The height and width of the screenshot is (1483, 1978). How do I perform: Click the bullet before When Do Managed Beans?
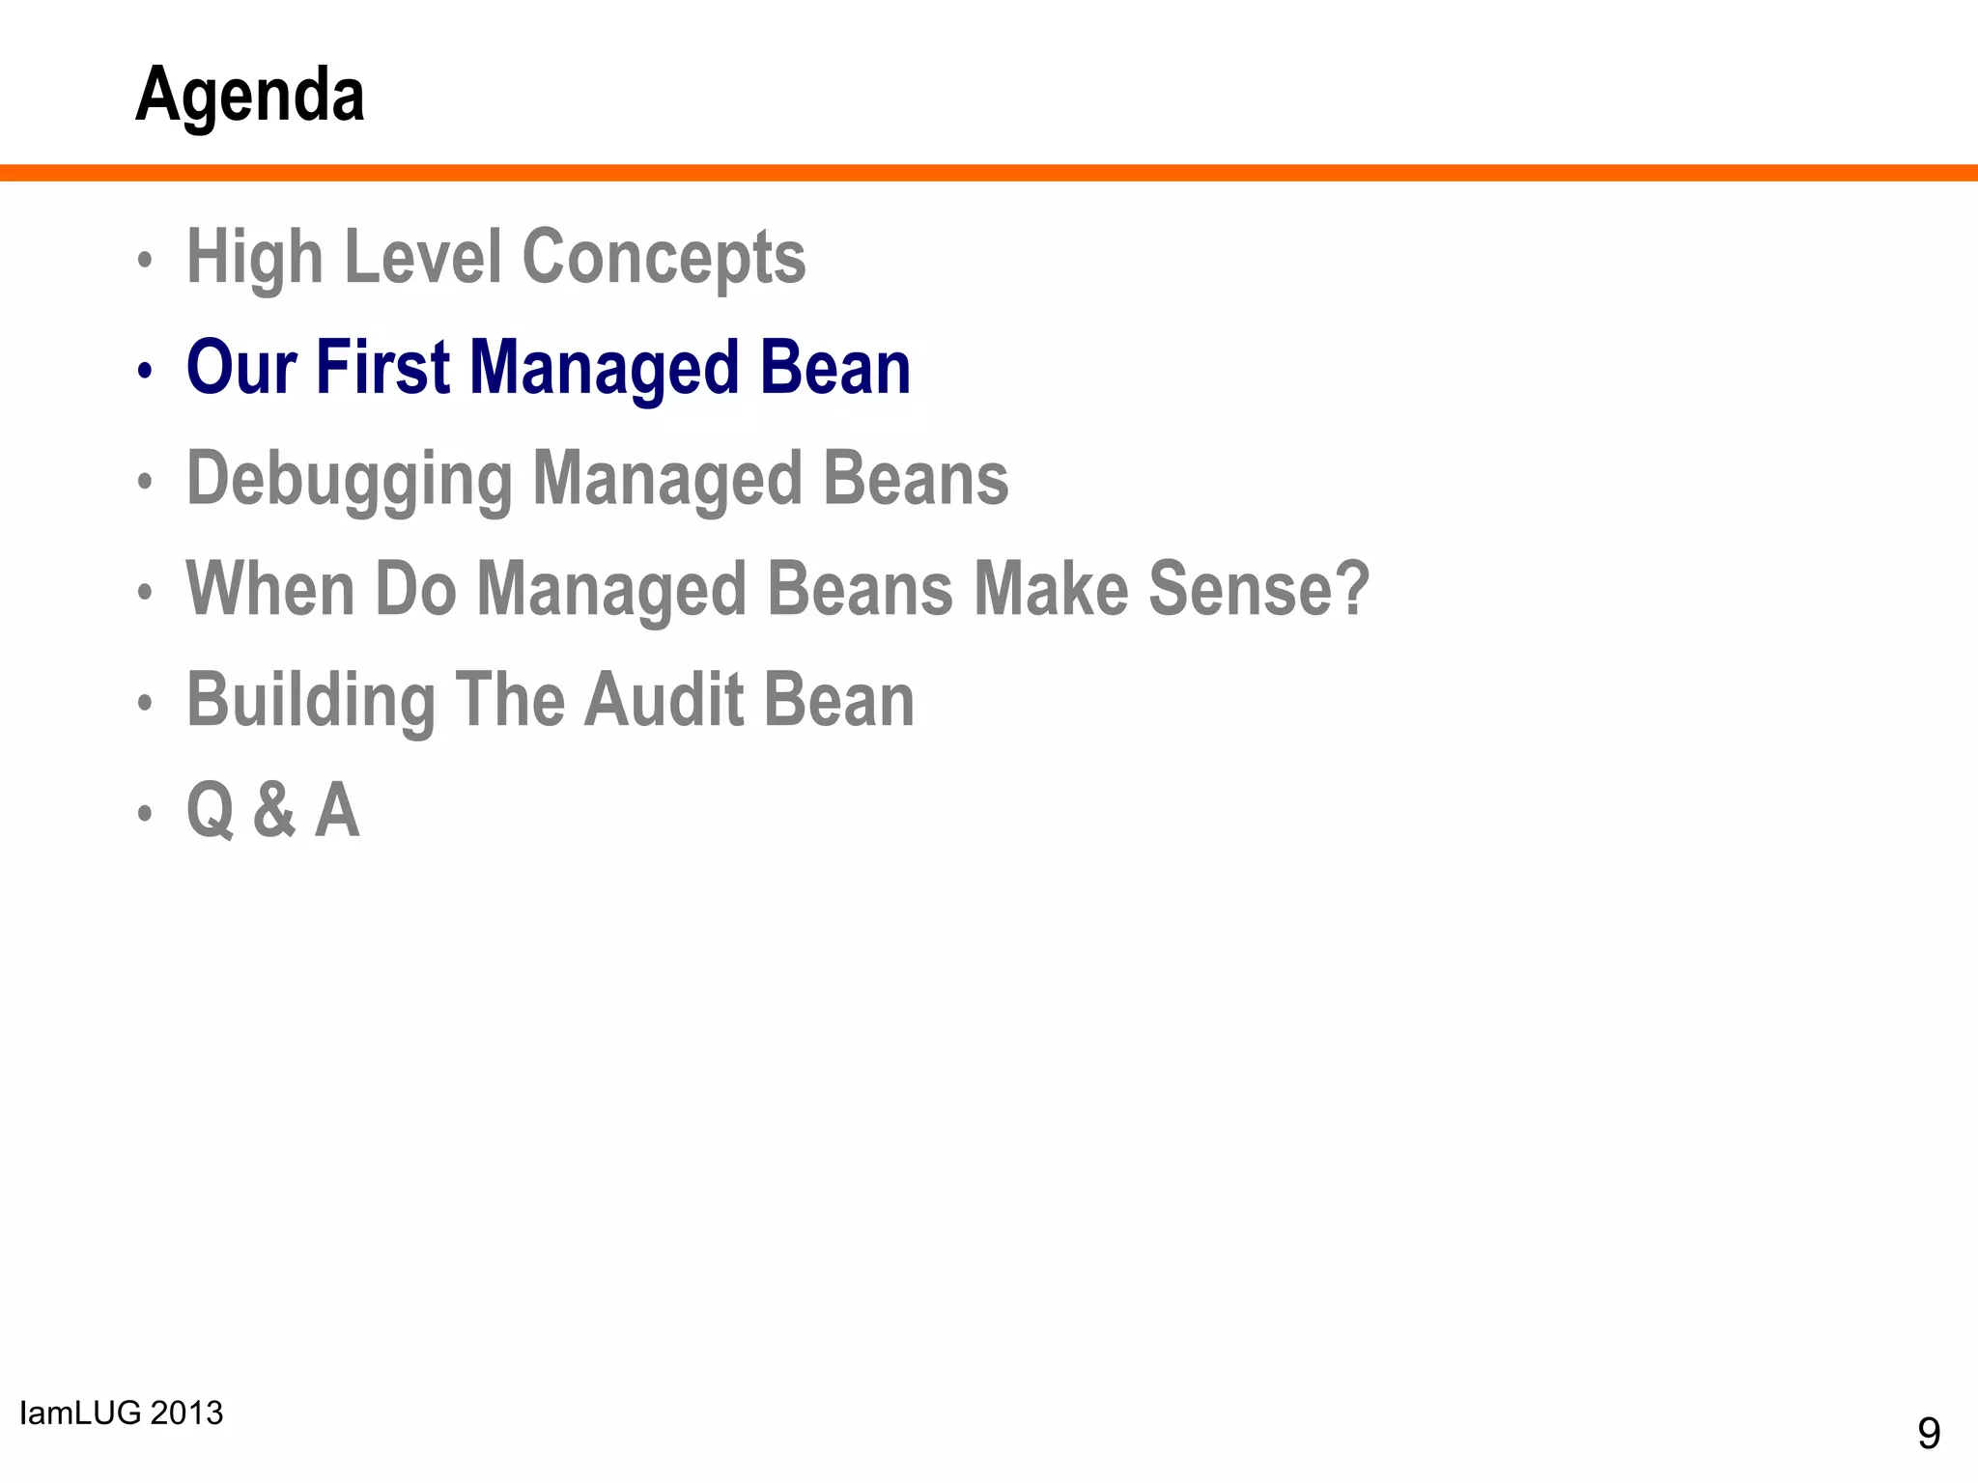(x=145, y=592)
